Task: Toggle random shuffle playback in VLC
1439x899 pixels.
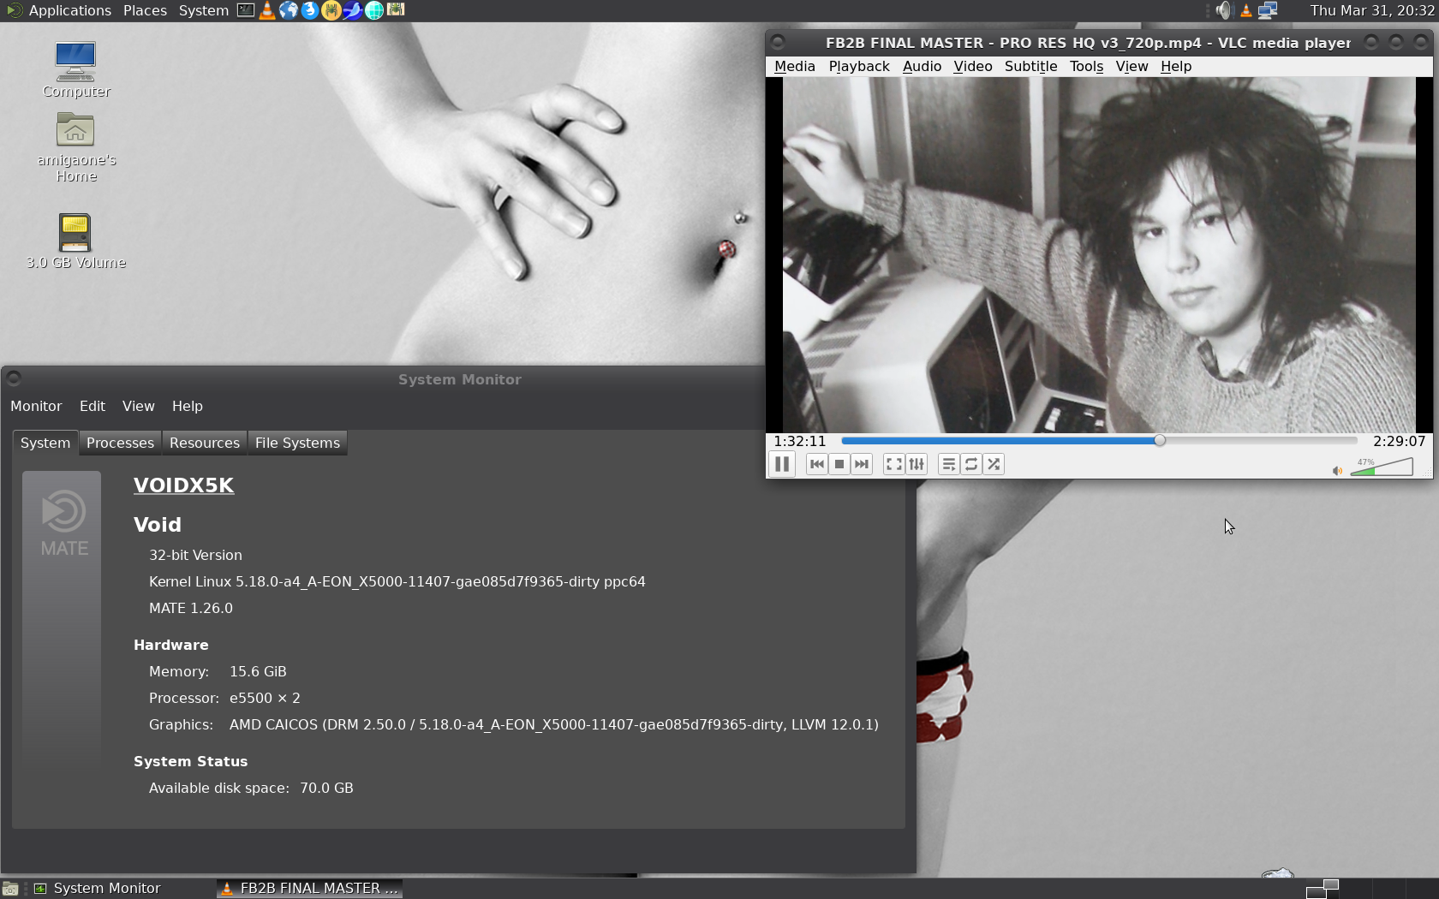Action: (994, 464)
